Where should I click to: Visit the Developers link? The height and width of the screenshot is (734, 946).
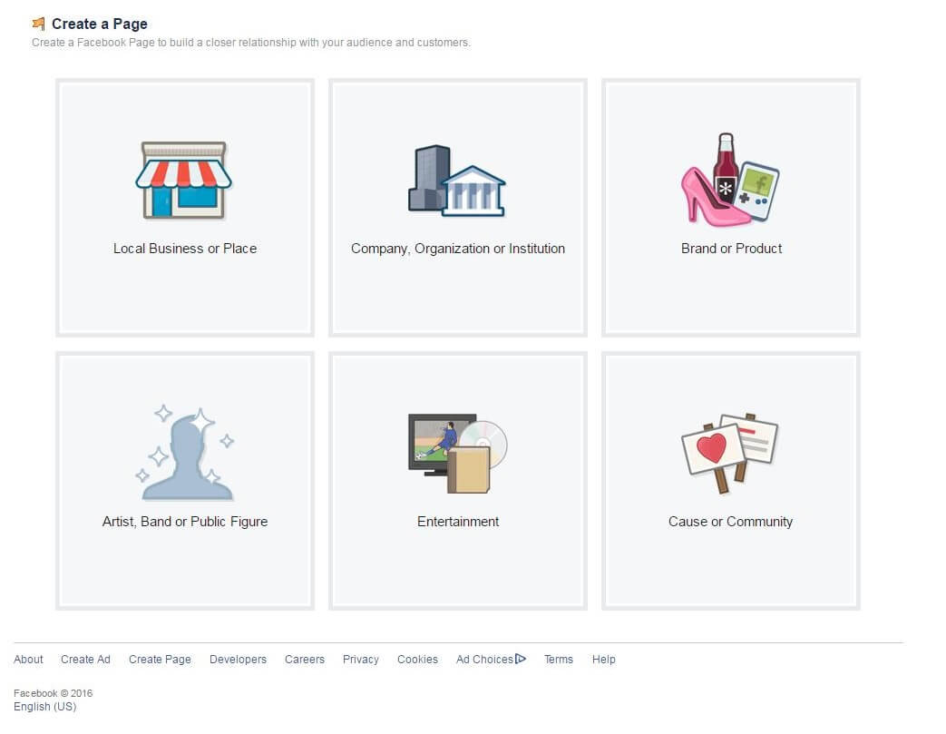click(238, 659)
